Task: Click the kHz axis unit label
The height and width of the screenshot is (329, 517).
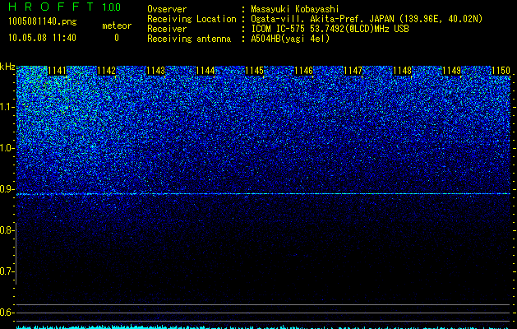Action: 7,67
